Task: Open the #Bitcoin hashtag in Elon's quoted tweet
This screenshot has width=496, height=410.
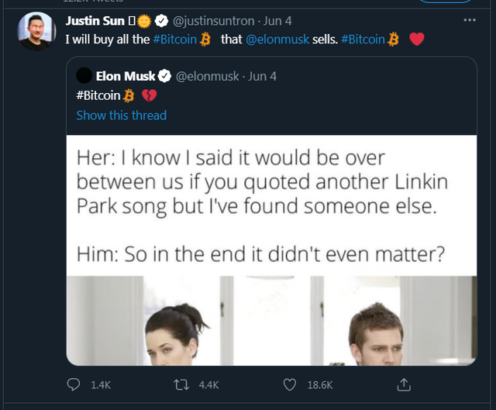Action: point(98,95)
